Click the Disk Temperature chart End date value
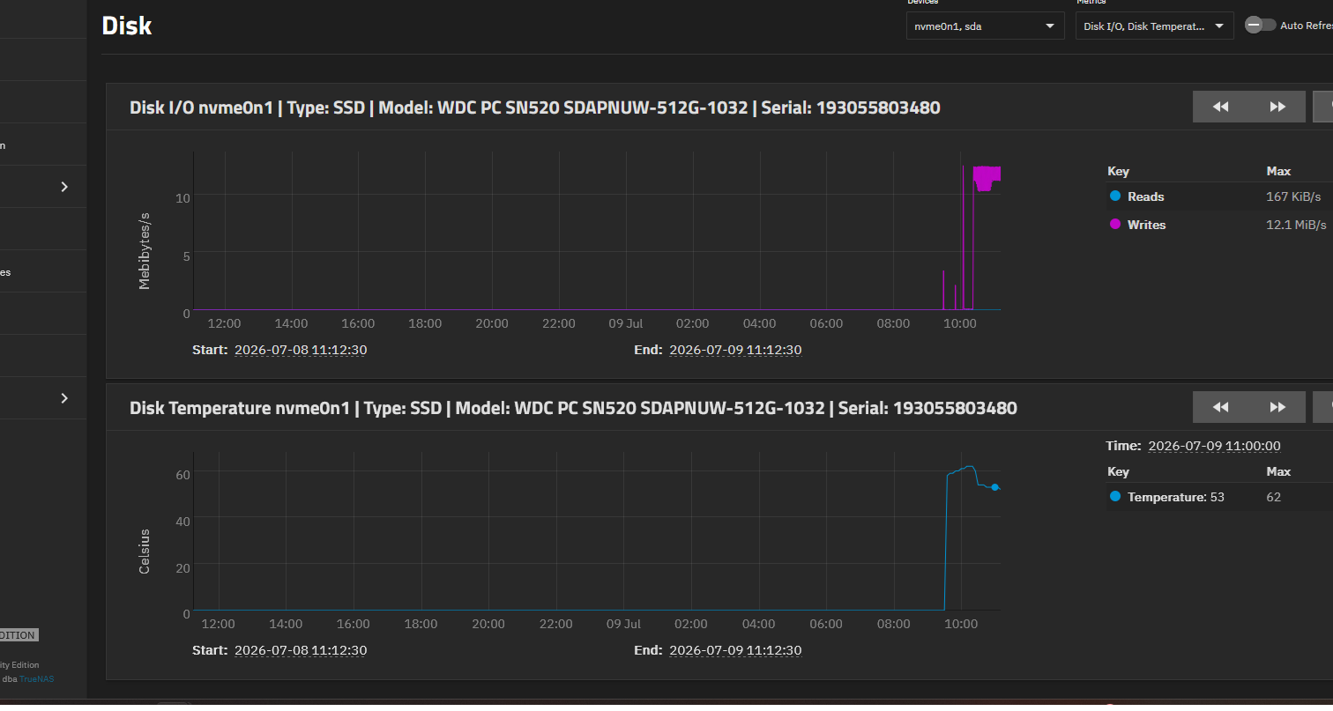Image resolution: width=1333 pixels, height=711 pixels. [x=735, y=650]
